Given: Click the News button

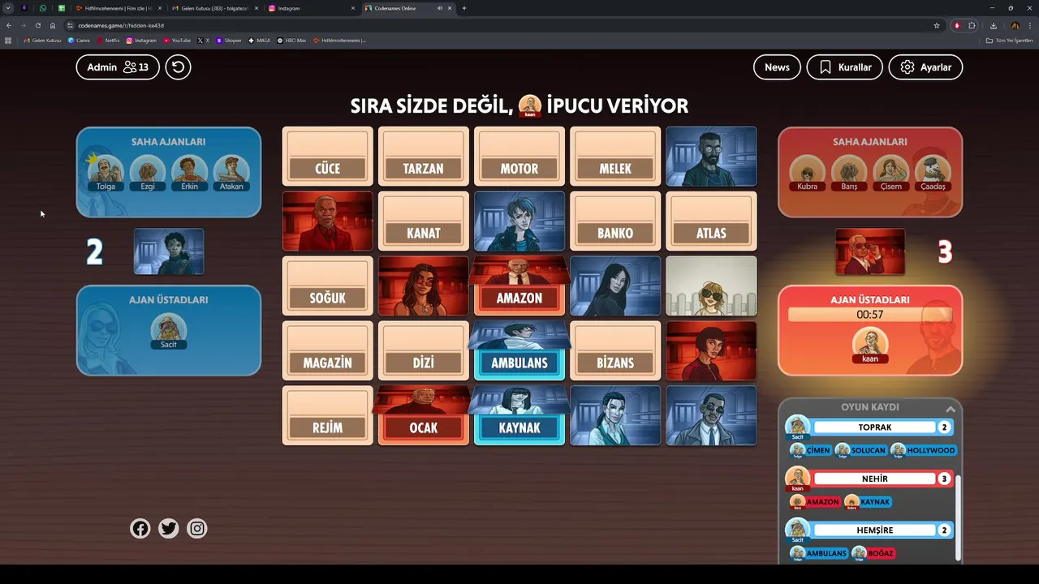Looking at the screenshot, I should [x=777, y=67].
